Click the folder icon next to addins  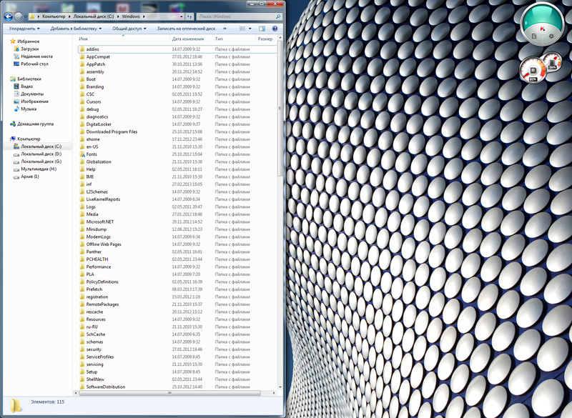(82, 49)
